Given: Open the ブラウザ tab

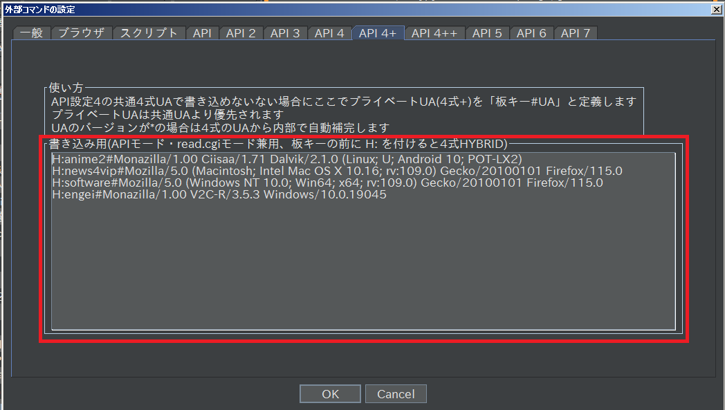Looking at the screenshot, I should pos(82,33).
